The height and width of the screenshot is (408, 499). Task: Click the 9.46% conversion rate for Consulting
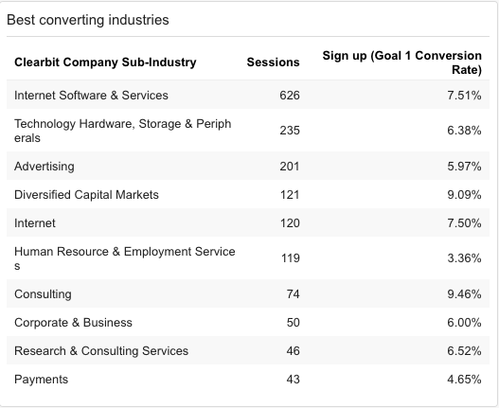point(464,293)
